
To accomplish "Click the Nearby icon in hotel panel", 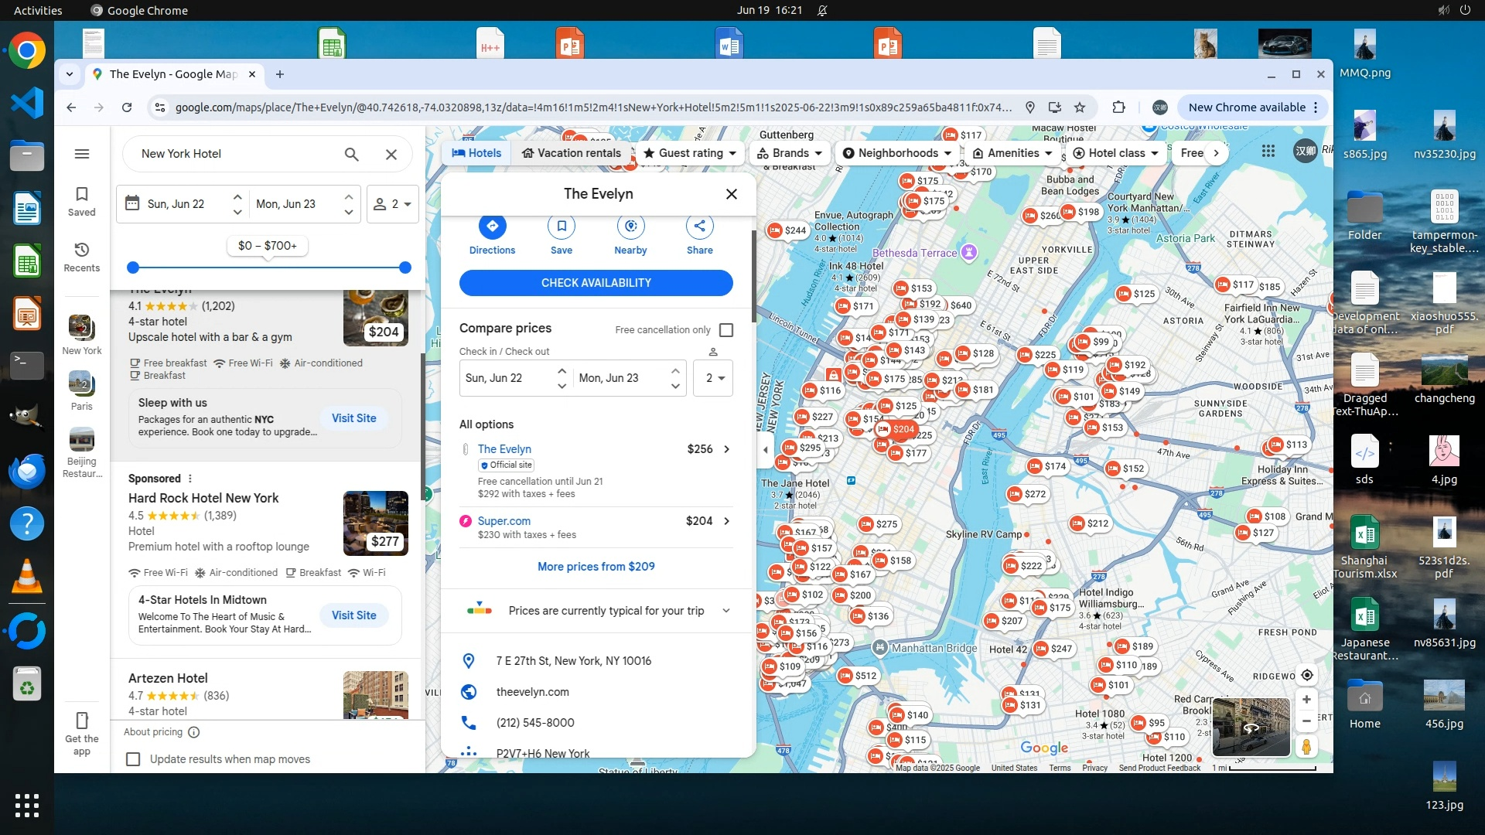I will (630, 227).
